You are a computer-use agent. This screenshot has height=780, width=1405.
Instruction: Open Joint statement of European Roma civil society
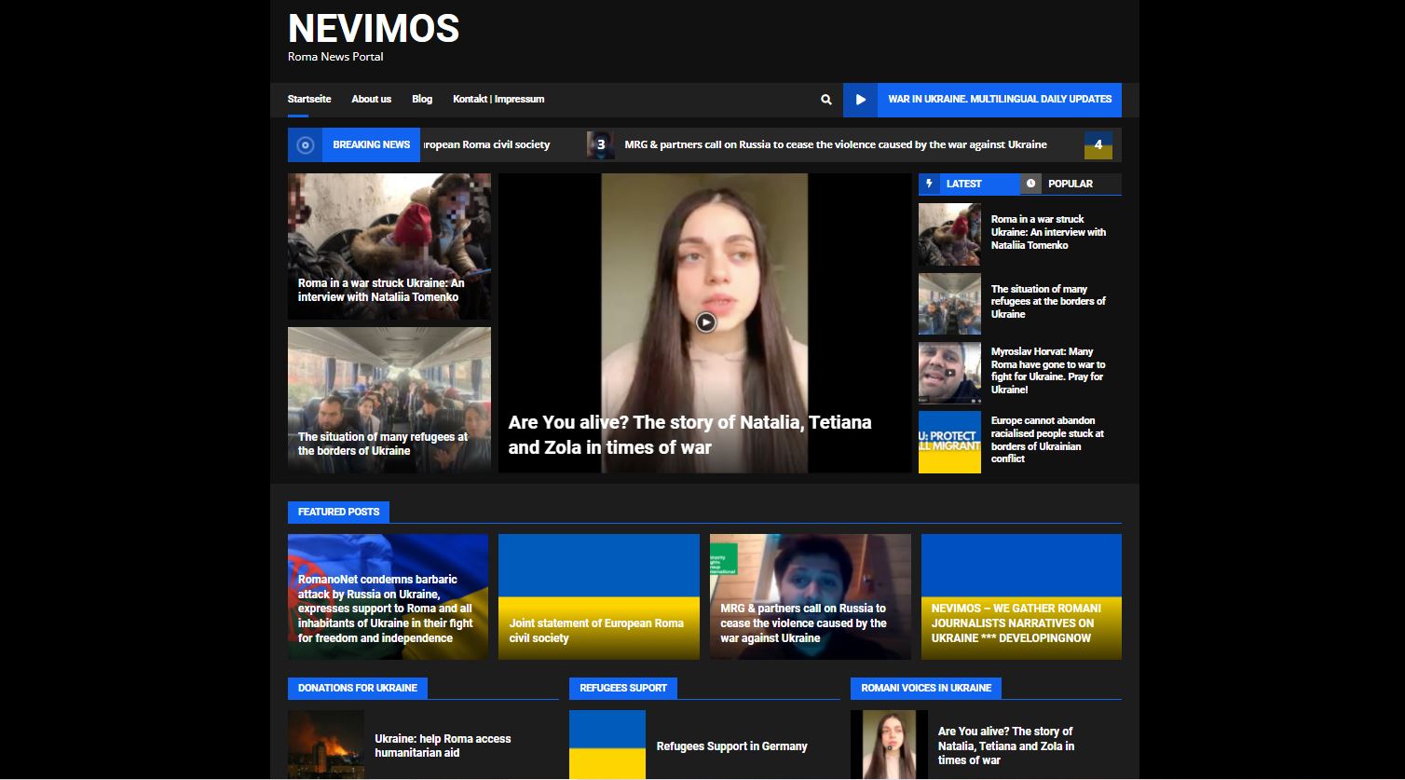(599, 596)
